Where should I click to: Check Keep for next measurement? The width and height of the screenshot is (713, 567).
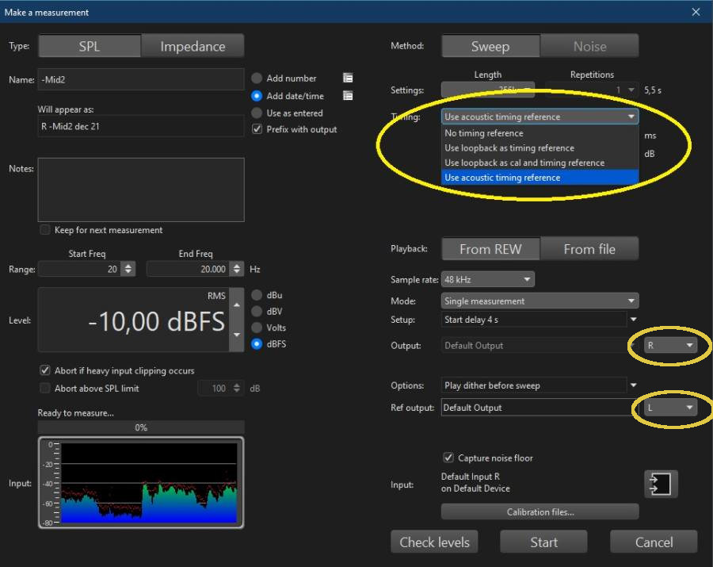tap(45, 230)
